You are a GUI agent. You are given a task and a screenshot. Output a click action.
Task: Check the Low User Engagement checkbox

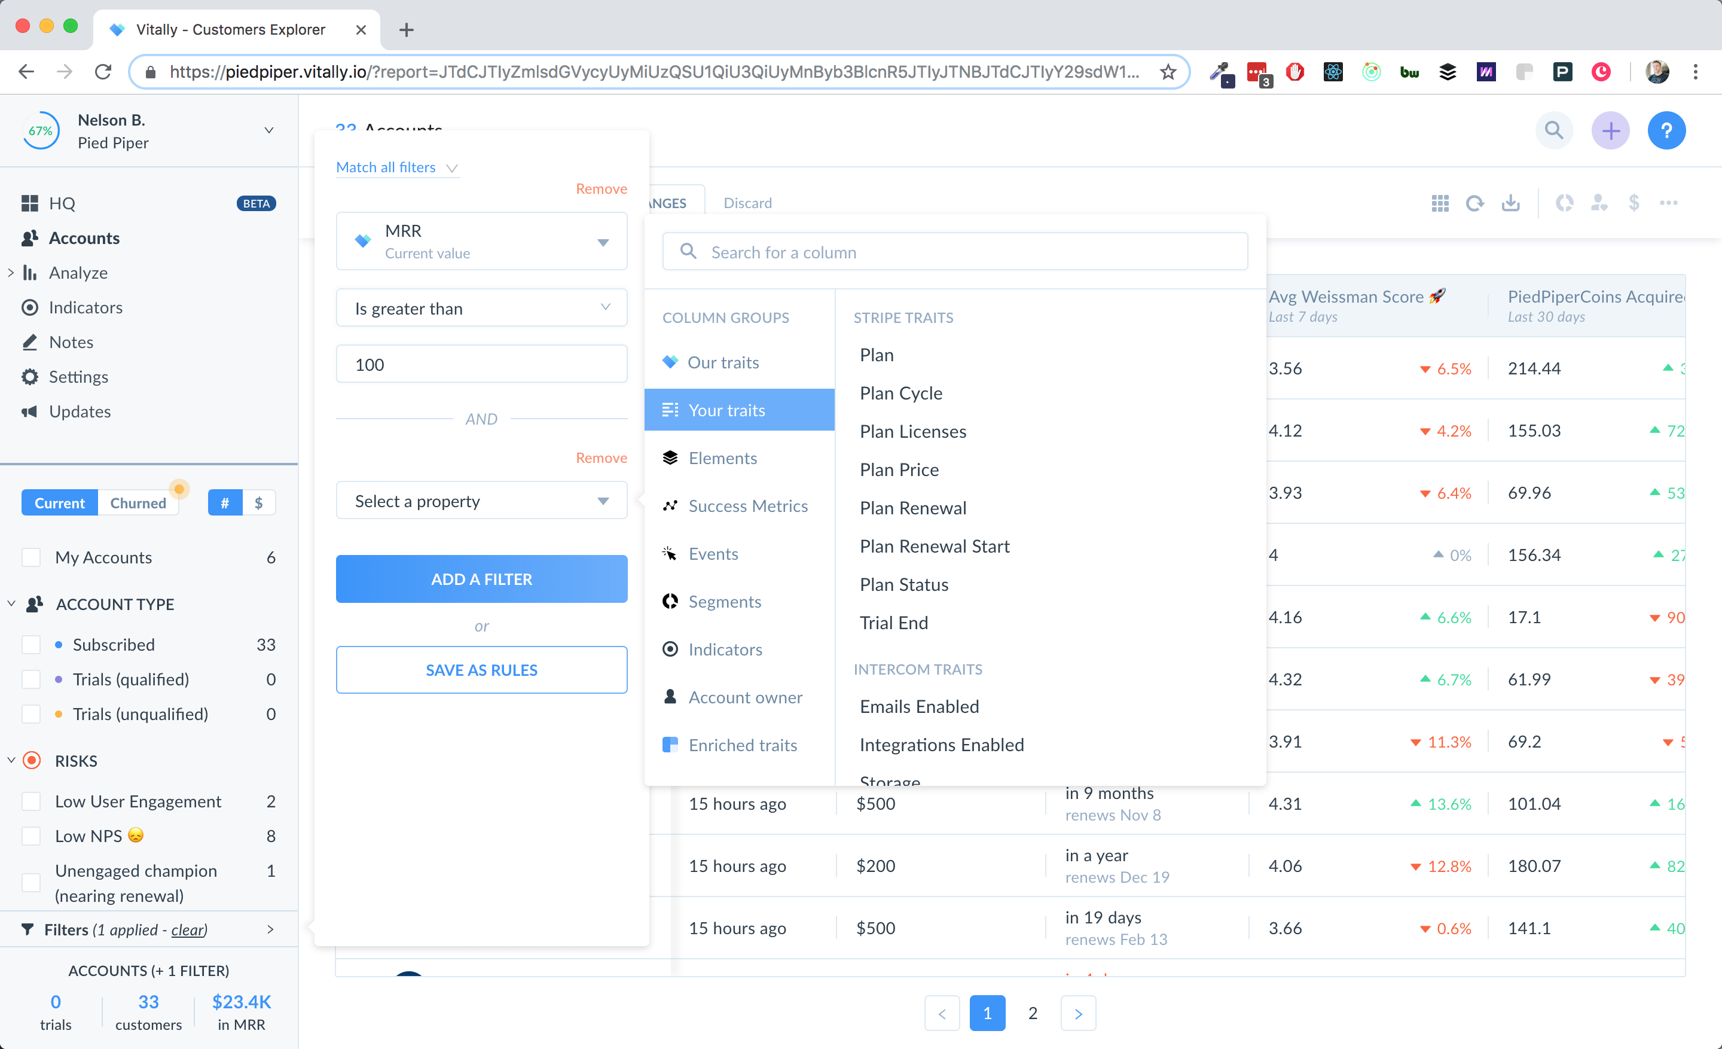[32, 801]
